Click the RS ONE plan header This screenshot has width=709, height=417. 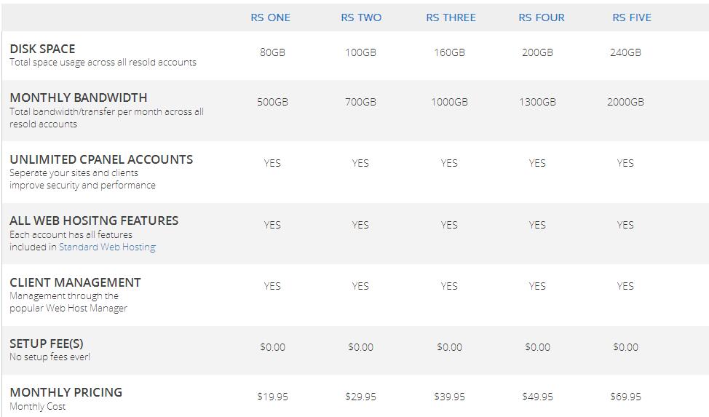point(271,17)
